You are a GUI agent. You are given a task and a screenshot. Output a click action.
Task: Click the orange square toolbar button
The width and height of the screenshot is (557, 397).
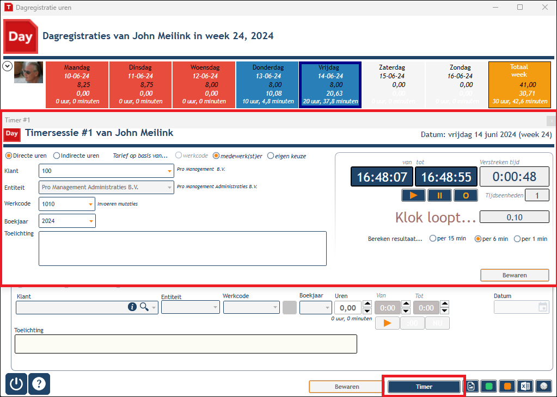[507, 386]
